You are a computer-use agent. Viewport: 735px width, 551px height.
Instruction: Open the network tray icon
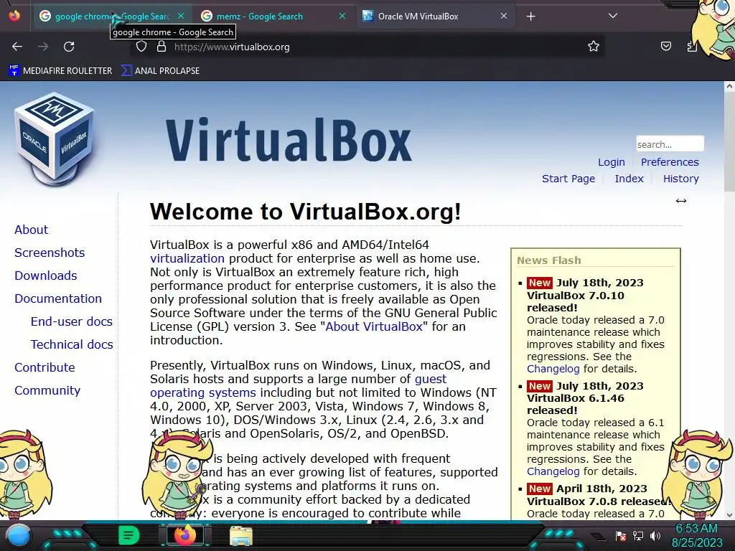coord(638,535)
